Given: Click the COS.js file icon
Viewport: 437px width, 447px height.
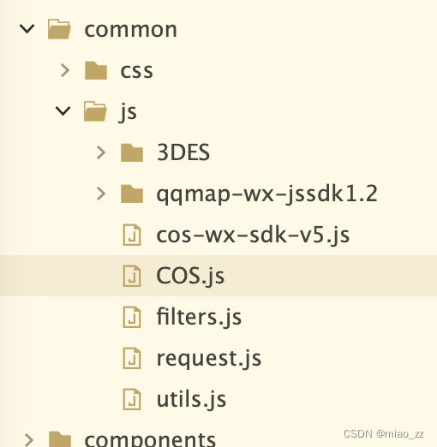Looking at the screenshot, I should click(132, 276).
